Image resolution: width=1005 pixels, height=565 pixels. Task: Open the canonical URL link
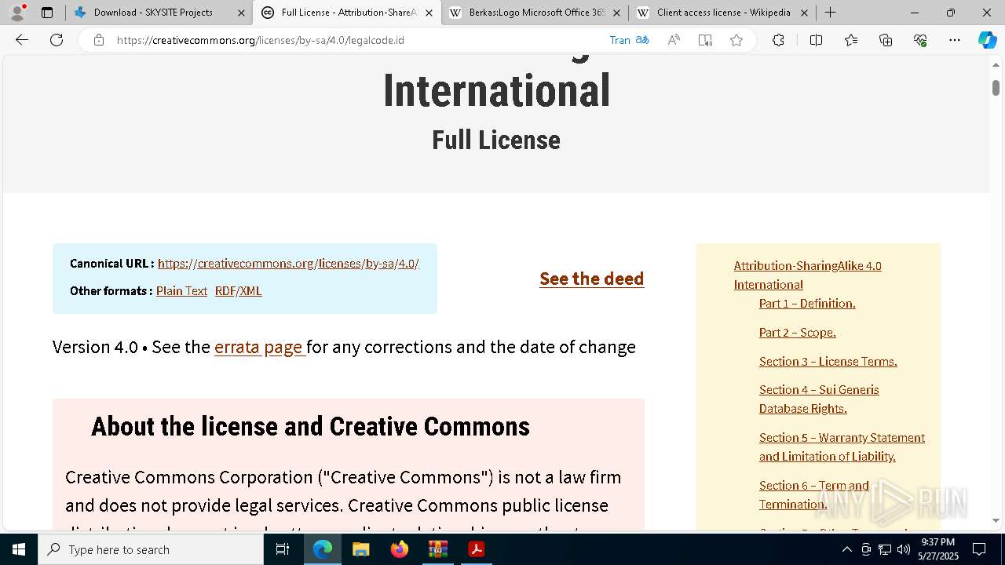point(288,264)
